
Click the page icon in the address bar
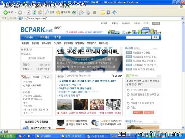coord(20,18)
